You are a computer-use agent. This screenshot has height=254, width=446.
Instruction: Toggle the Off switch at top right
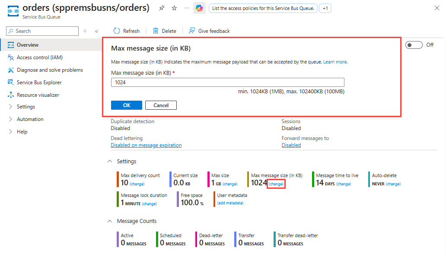coord(414,44)
